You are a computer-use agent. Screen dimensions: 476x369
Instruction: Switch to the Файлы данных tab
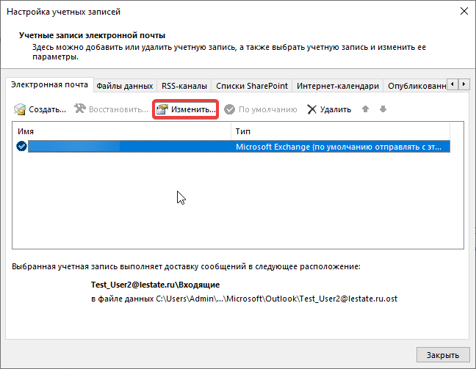click(x=124, y=86)
